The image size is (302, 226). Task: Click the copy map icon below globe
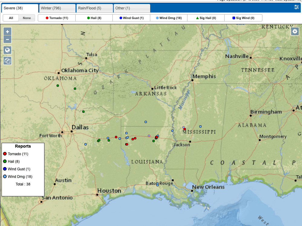click(8, 61)
